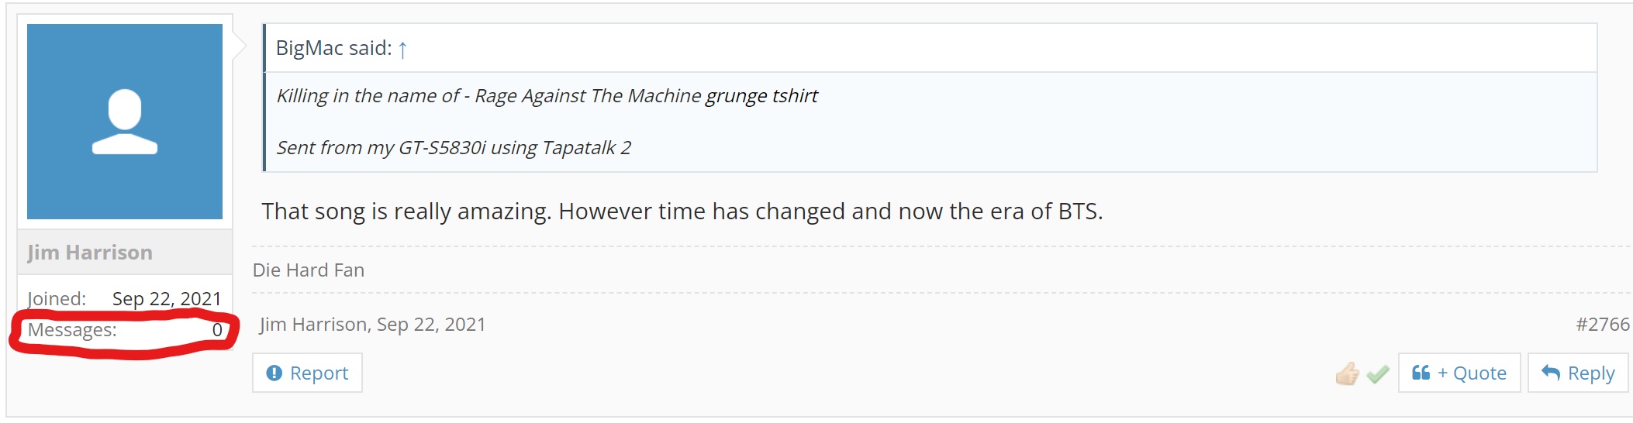Click Jim Harrison name in post footer
Image resolution: width=1633 pixels, height=423 pixels.
coord(313,324)
